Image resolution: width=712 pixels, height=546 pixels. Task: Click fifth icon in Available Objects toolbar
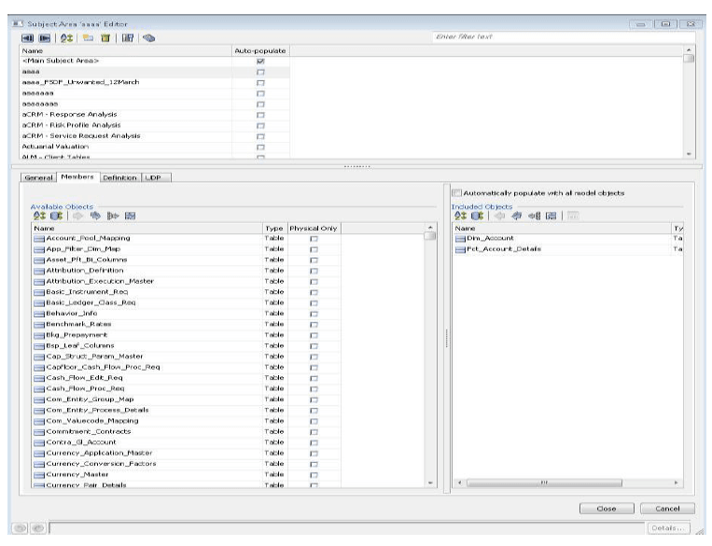113,216
